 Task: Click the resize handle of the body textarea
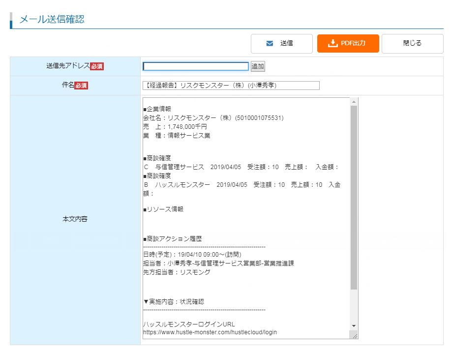354,335
